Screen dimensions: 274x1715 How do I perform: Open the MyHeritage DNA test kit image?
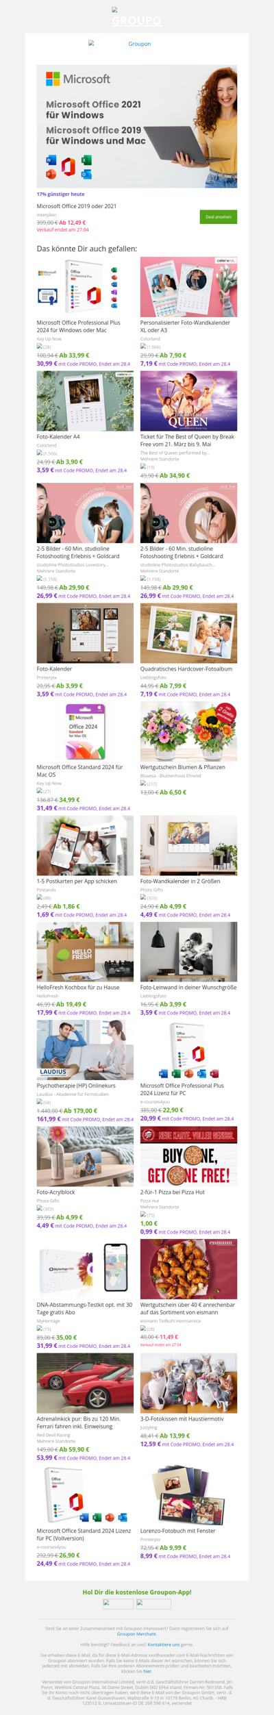(85, 1269)
